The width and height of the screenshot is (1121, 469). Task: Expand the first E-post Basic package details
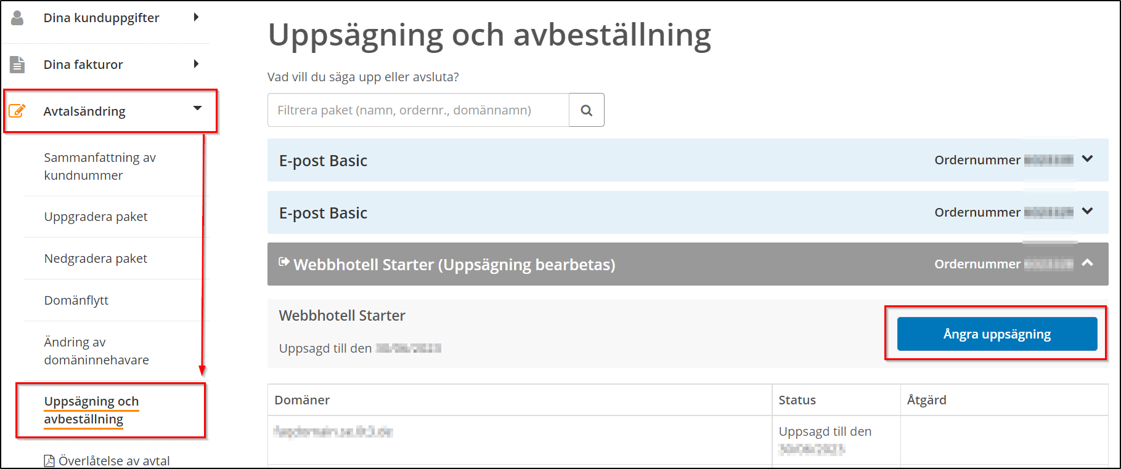1088,159
